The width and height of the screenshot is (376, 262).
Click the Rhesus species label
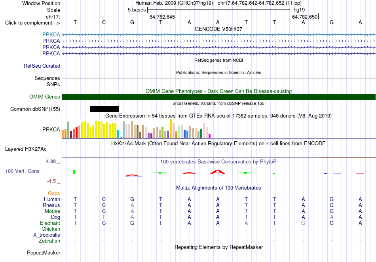[x=51, y=205]
